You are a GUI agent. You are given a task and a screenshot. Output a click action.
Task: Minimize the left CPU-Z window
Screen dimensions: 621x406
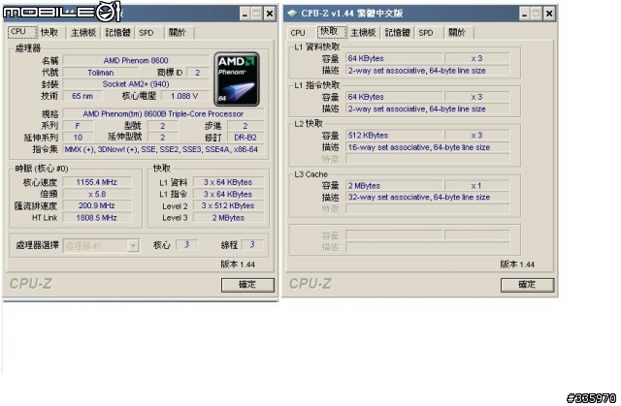tap(245, 14)
